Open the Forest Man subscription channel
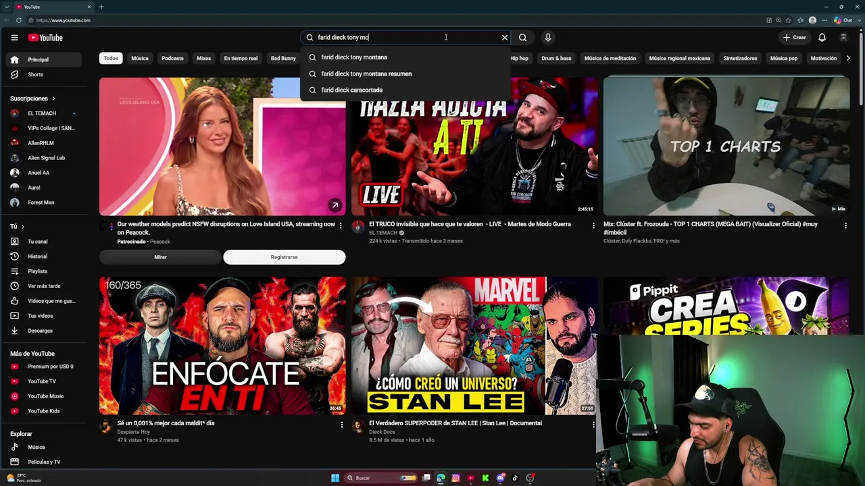The width and height of the screenshot is (865, 486). coord(45,202)
